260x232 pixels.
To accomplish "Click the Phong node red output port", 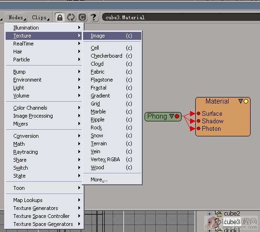I will tap(177, 116).
